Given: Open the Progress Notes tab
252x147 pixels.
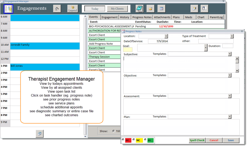Looking at the screenshot, I should [142, 17].
